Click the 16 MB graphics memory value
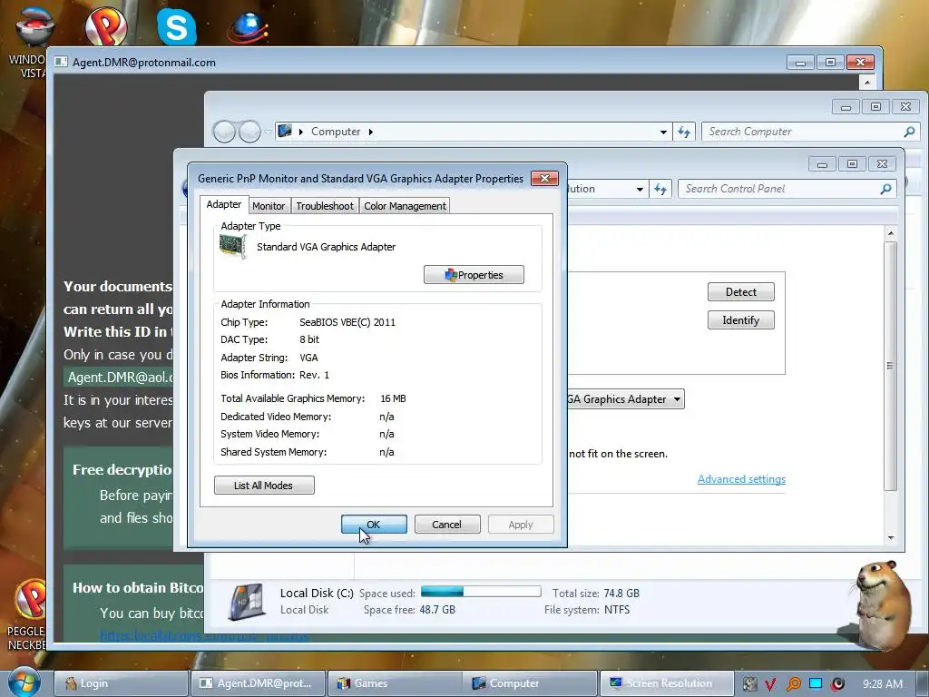929x697 pixels. 394,399
